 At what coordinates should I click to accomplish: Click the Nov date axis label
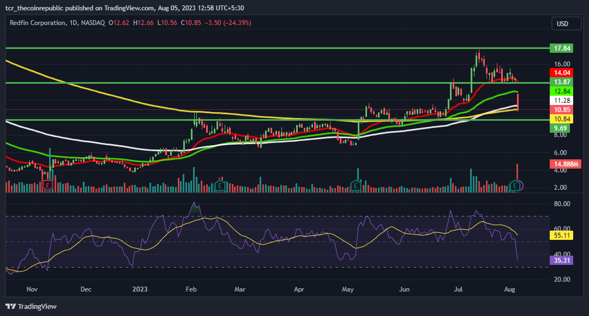click(32, 289)
